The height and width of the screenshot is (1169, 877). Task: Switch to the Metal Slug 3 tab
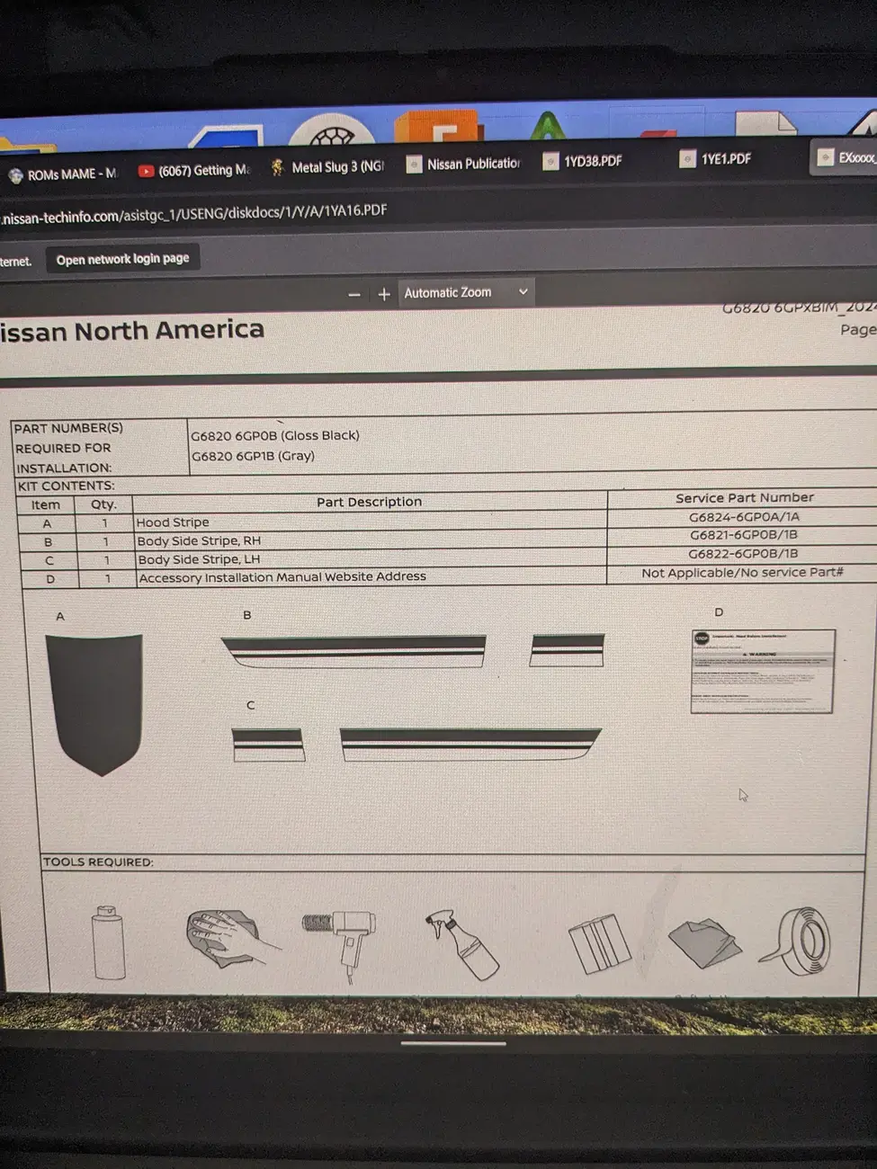pos(327,167)
